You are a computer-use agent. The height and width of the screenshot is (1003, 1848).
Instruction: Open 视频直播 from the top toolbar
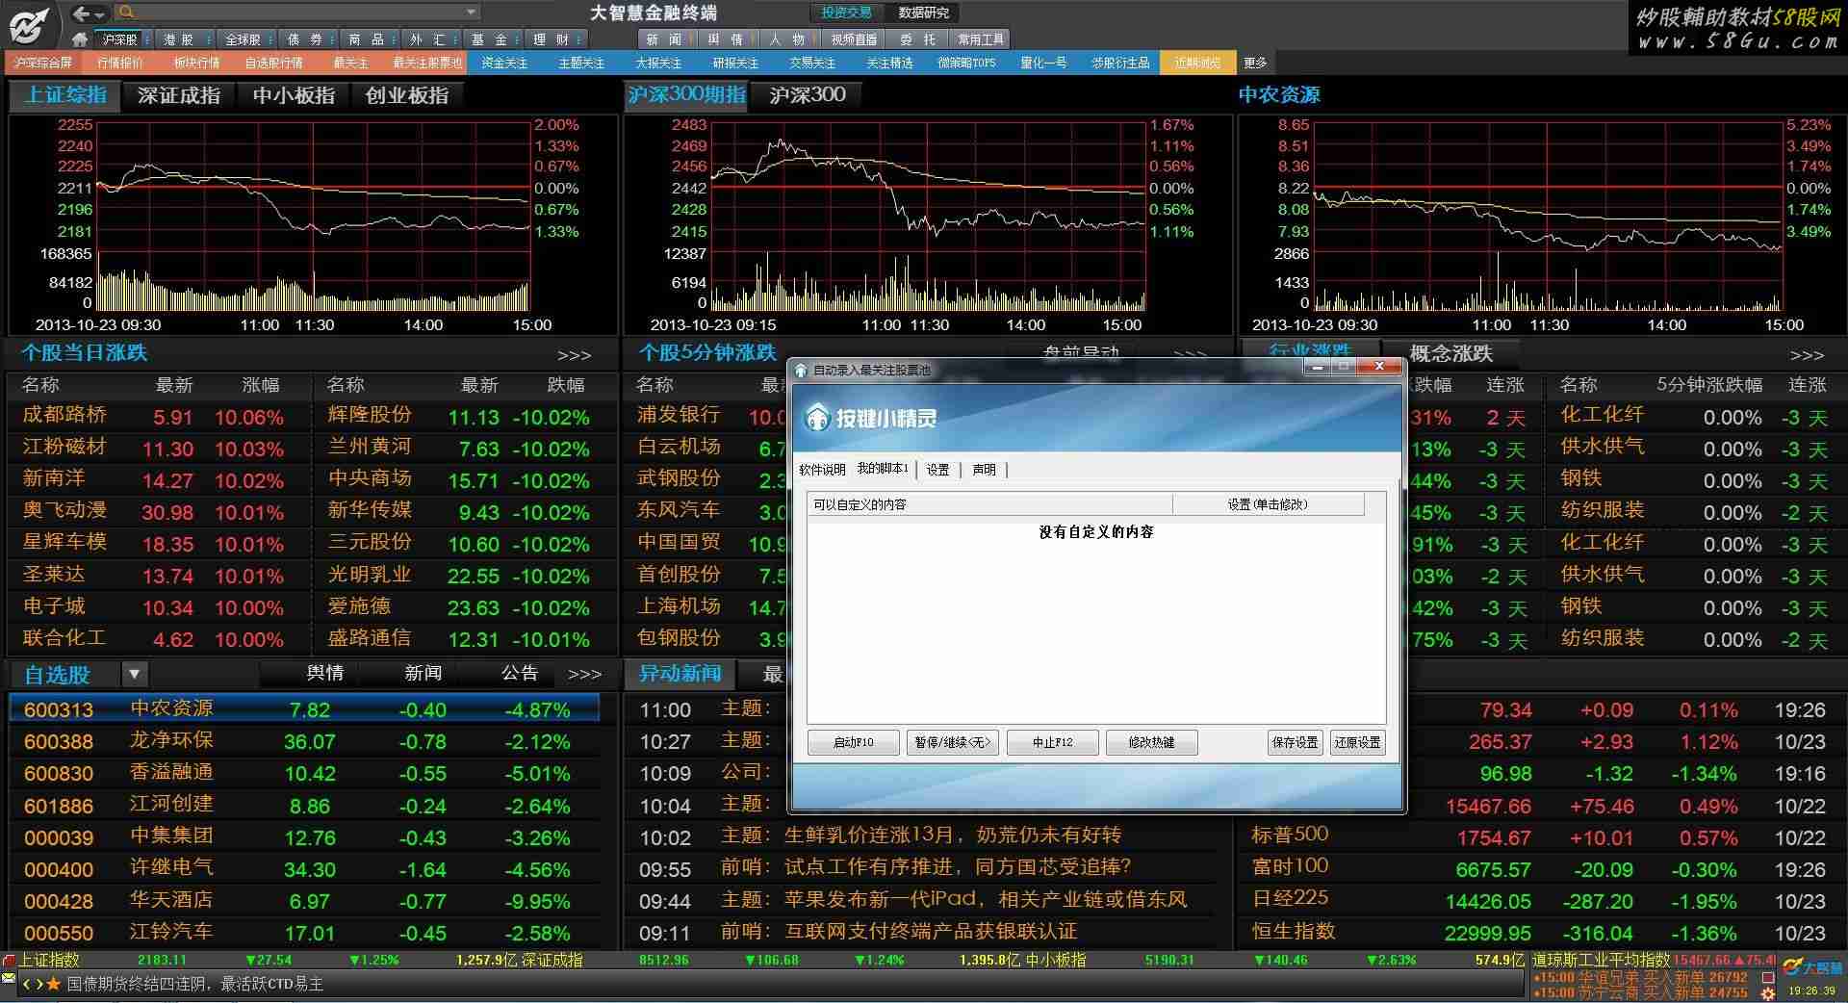854,39
